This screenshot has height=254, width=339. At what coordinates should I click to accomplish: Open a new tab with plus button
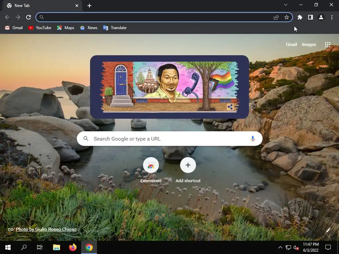tap(89, 6)
